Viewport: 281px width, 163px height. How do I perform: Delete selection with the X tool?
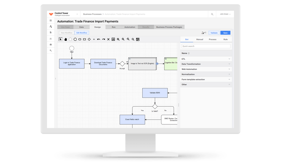coord(108,39)
